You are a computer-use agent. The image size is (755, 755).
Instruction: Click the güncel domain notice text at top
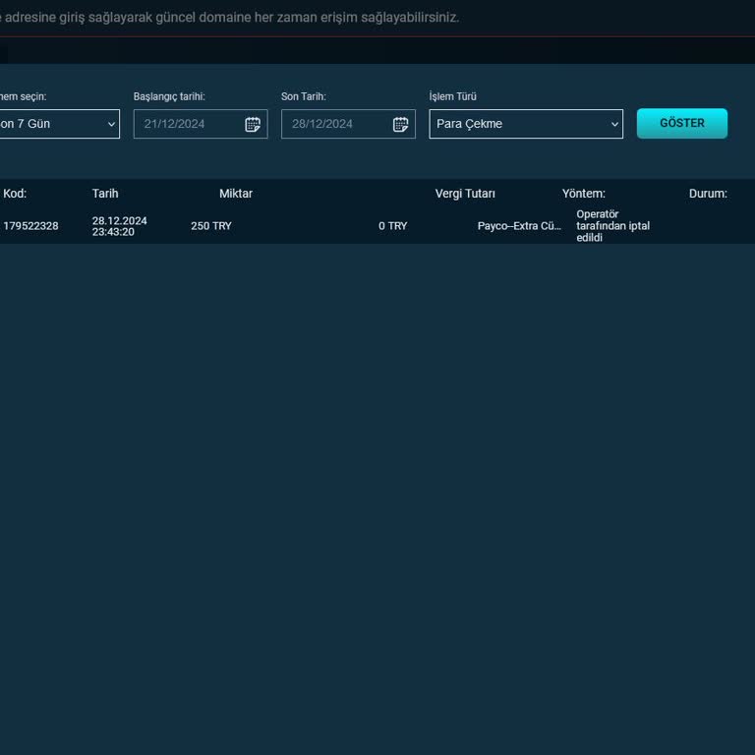[x=229, y=18]
